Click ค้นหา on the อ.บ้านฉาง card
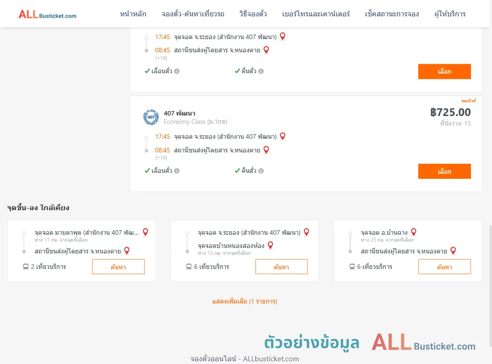Image resolution: width=492 pixels, height=364 pixels. click(x=444, y=267)
